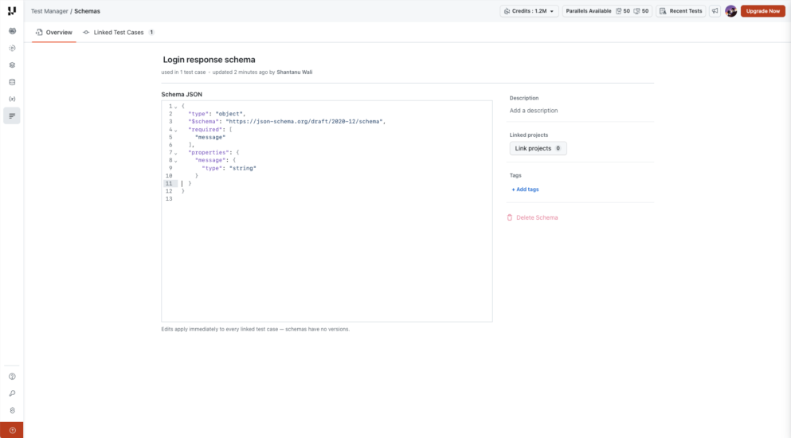
Task: Open the sidebar database cylinder icon
Action: tap(12, 82)
